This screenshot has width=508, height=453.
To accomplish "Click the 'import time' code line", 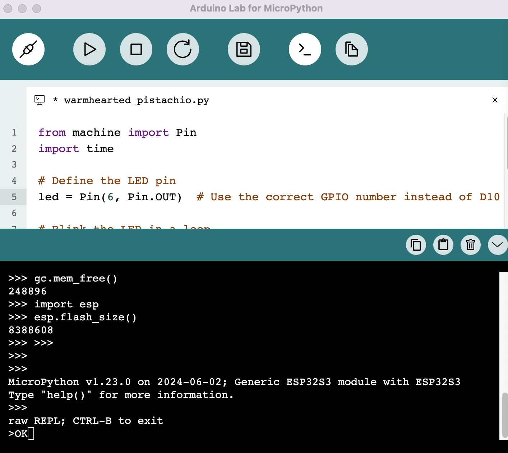I will coord(76,149).
